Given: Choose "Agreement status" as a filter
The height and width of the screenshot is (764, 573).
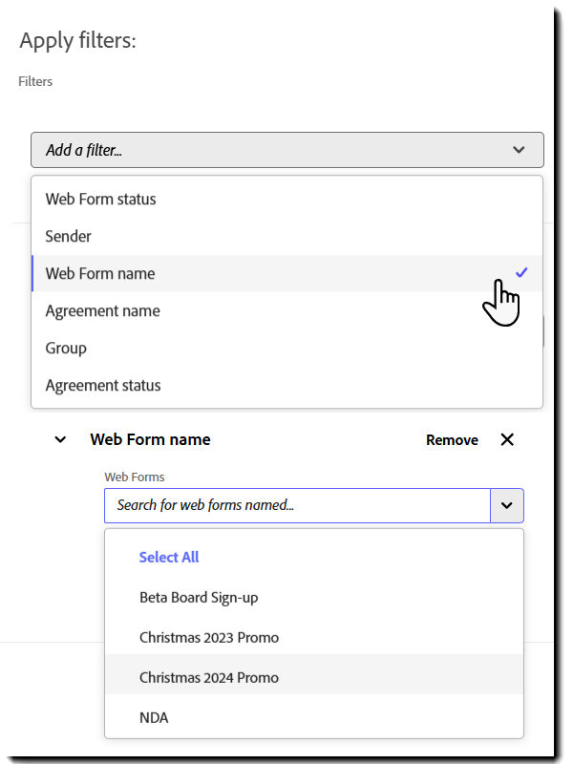Looking at the screenshot, I should pyautogui.click(x=102, y=385).
